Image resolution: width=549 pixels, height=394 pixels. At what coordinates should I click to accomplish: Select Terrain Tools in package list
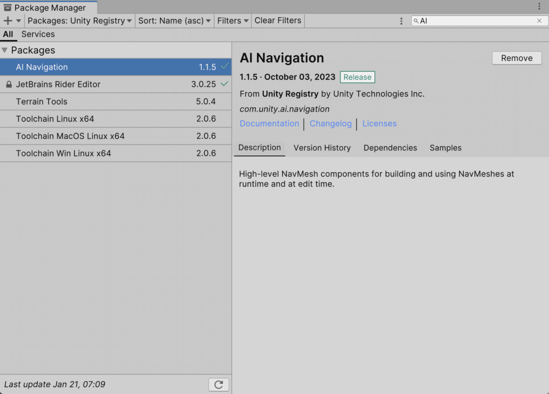coord(42,102)
